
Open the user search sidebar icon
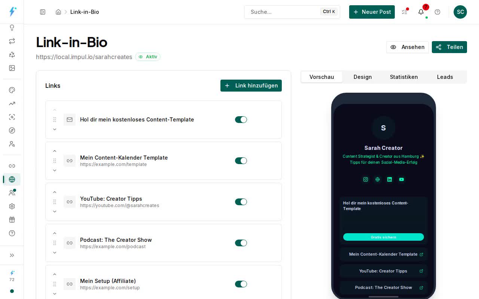click(x=12, y=144)
